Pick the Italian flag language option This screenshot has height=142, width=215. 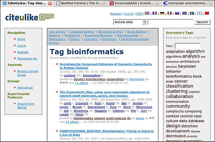(169, 13)
